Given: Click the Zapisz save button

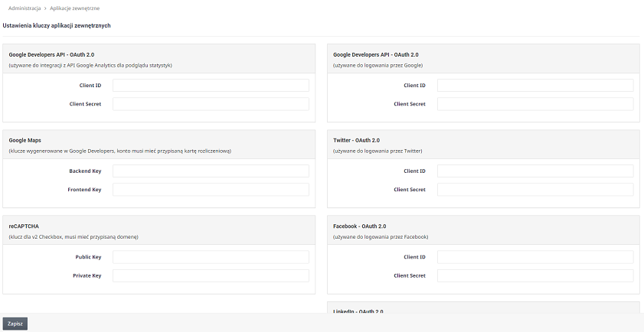Looking at the screenshot, I should pos(15,324).
